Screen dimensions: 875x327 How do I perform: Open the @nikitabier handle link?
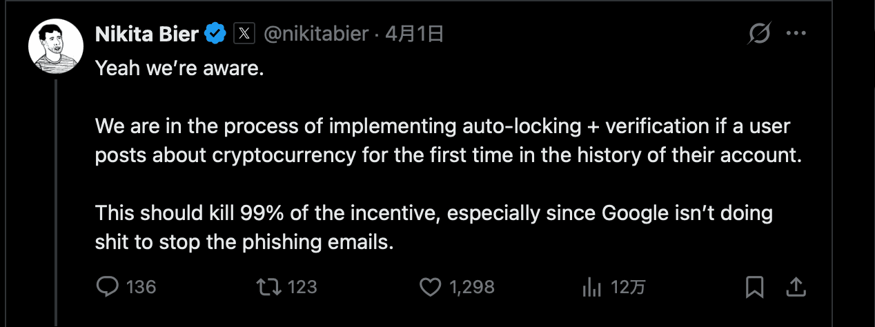316,33
